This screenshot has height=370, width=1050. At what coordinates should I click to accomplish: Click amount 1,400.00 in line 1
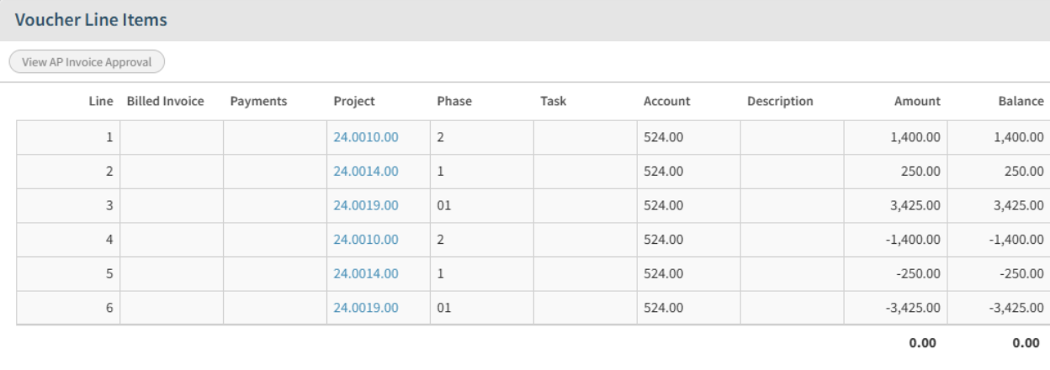[915, 137]
